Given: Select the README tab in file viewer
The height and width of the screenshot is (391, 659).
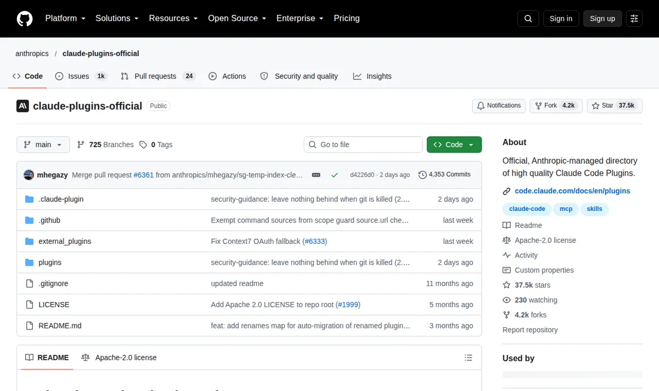Looking at the screenshot, I should (47, 358).
